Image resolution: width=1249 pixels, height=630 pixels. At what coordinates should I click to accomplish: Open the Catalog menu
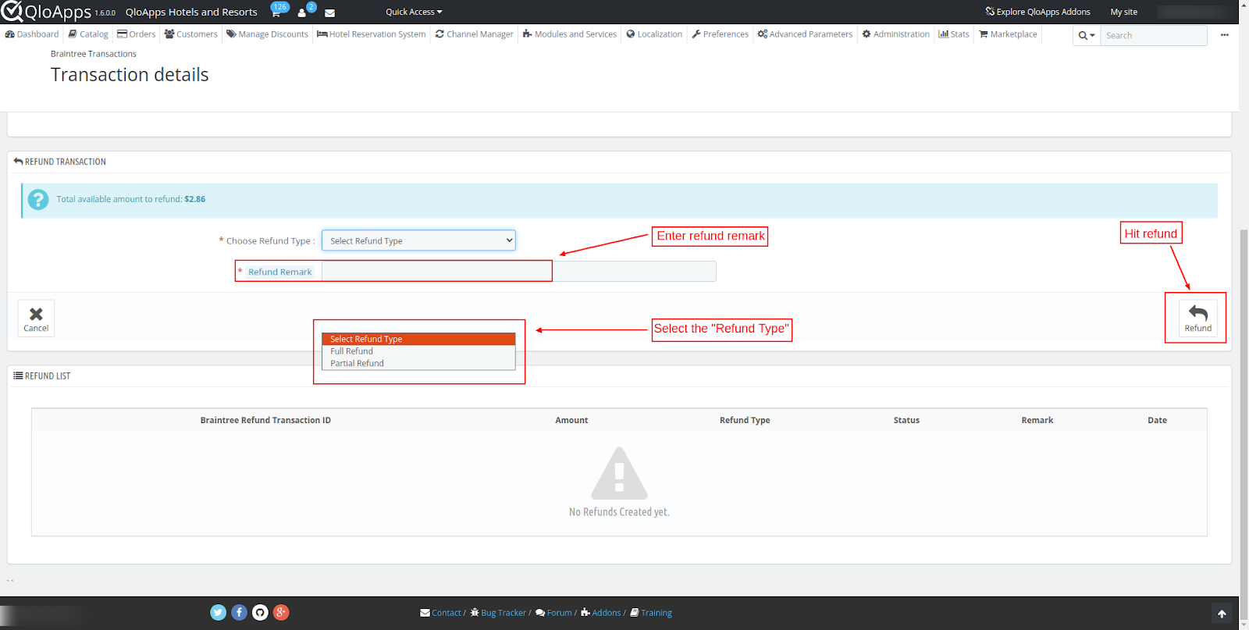tap(88, 34)
